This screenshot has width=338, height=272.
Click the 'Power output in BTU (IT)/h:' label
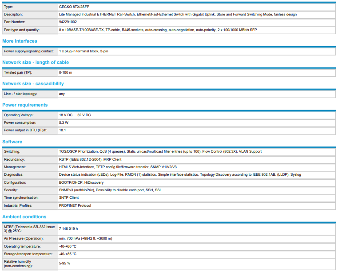tap(25, 130)
